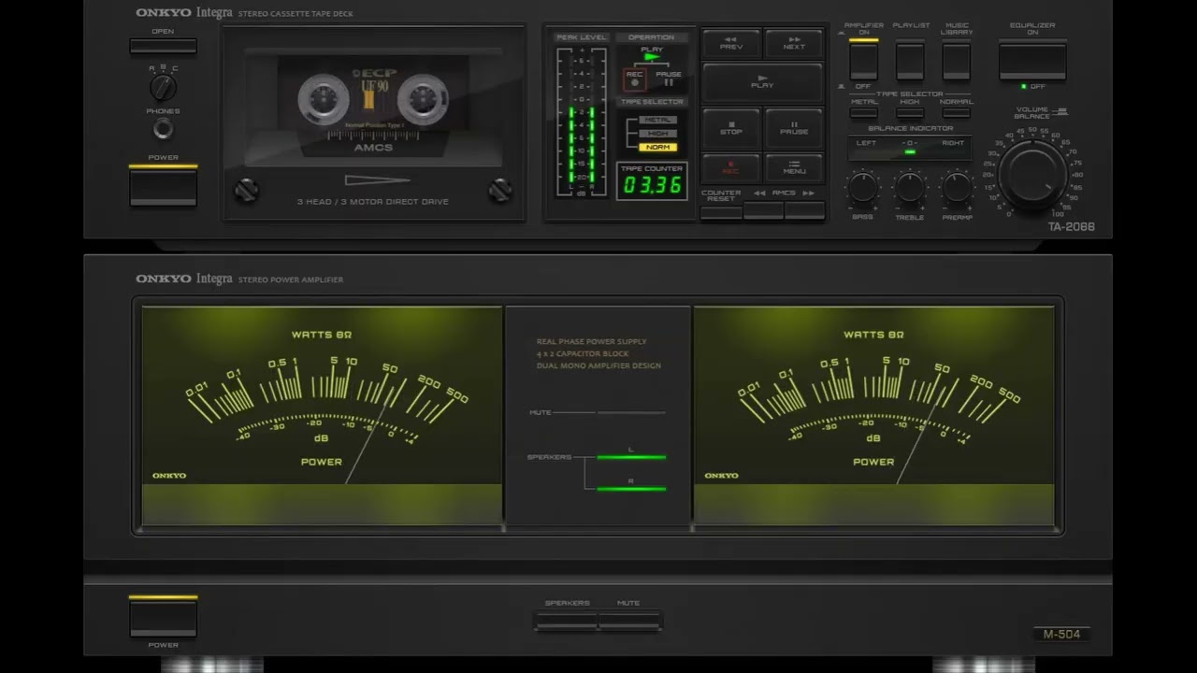Click the green PLAY operation indicator
Image resolution: width=1197 pixels, height=673 pixels.
click(x=652, y=57)
